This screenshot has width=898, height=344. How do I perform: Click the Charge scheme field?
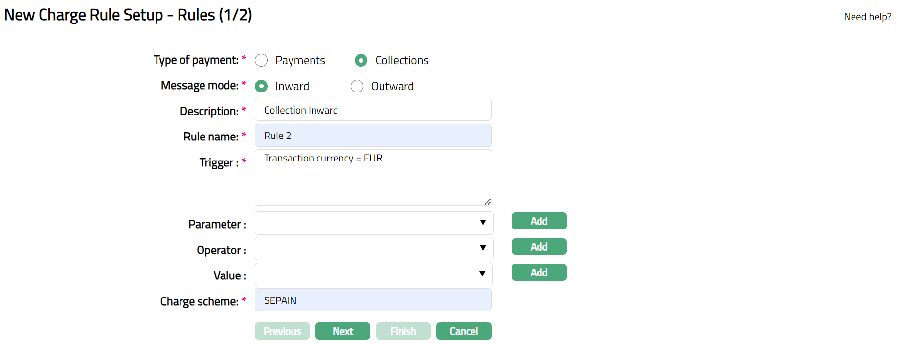pos(373,300)
